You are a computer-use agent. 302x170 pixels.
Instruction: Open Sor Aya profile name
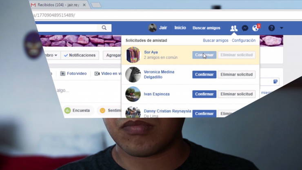pos(151,52)
